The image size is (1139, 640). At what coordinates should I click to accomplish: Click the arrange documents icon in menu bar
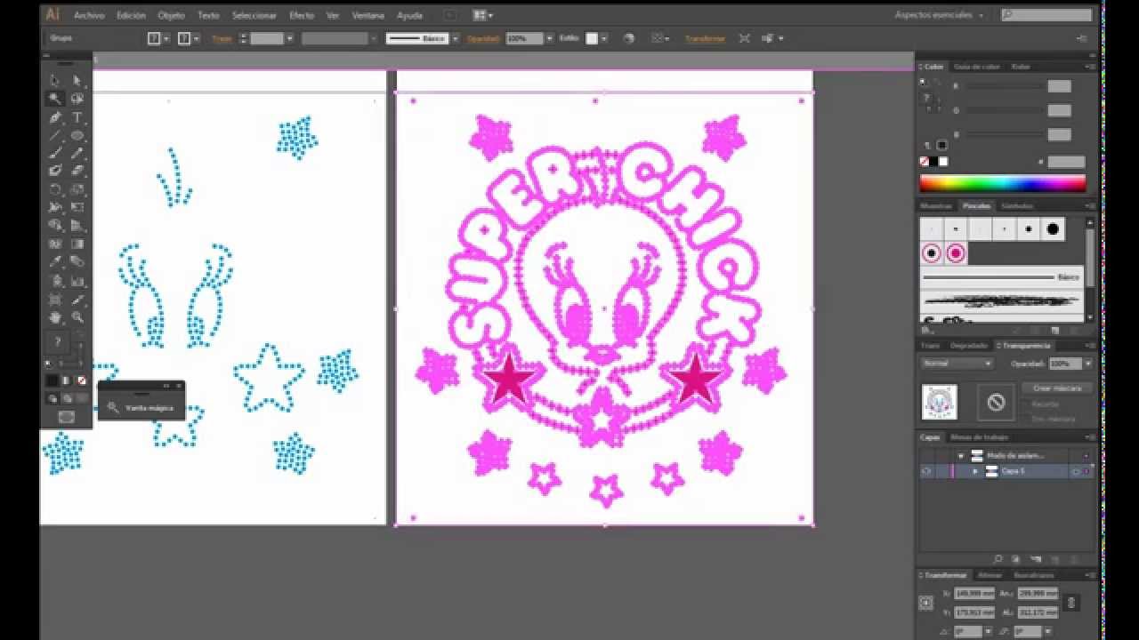point(483,15)
